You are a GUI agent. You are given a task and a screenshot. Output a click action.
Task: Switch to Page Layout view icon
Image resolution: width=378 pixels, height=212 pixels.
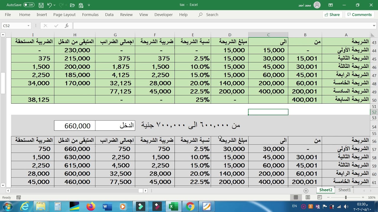click(308, 197)
